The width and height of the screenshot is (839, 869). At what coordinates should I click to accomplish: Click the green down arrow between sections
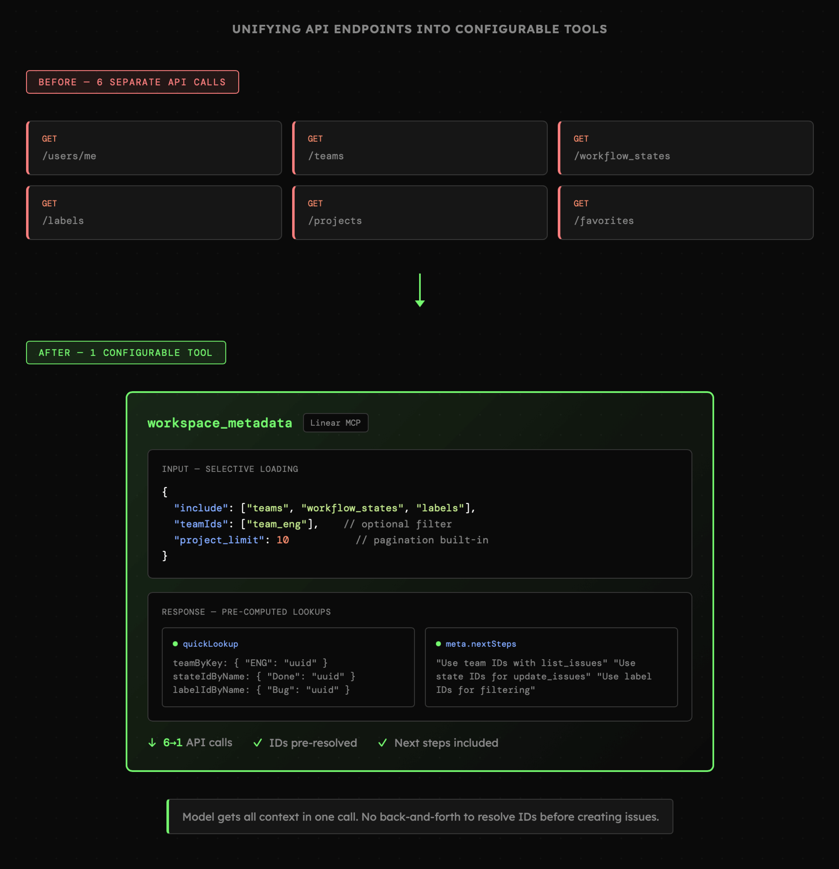point(419,290)
